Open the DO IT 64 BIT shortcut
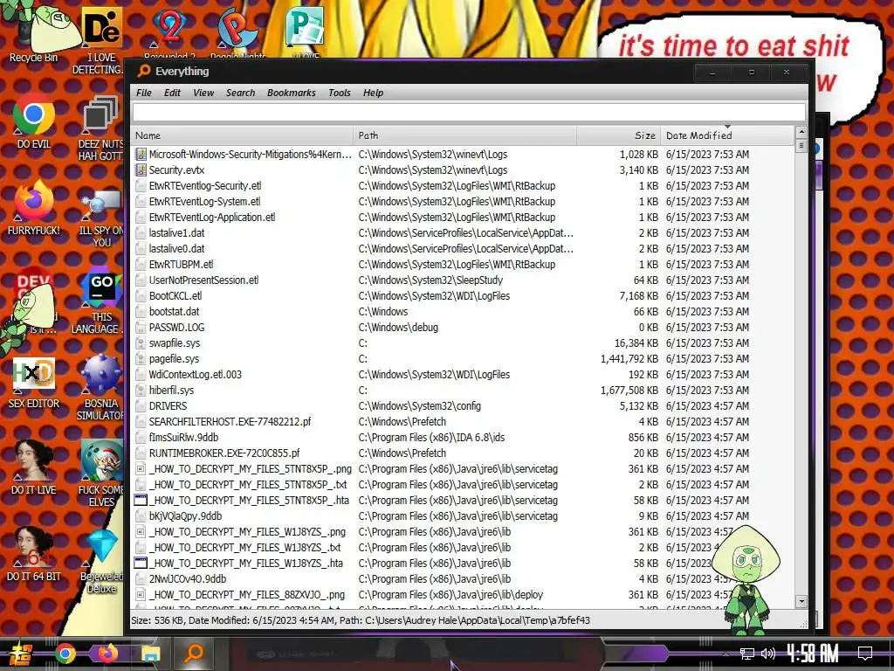Viewport: 894px width, 671px height. pos(34,555)
